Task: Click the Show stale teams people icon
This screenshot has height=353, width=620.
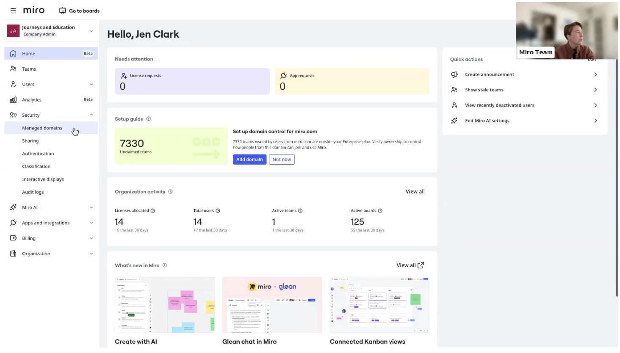Action: (454, 90)
